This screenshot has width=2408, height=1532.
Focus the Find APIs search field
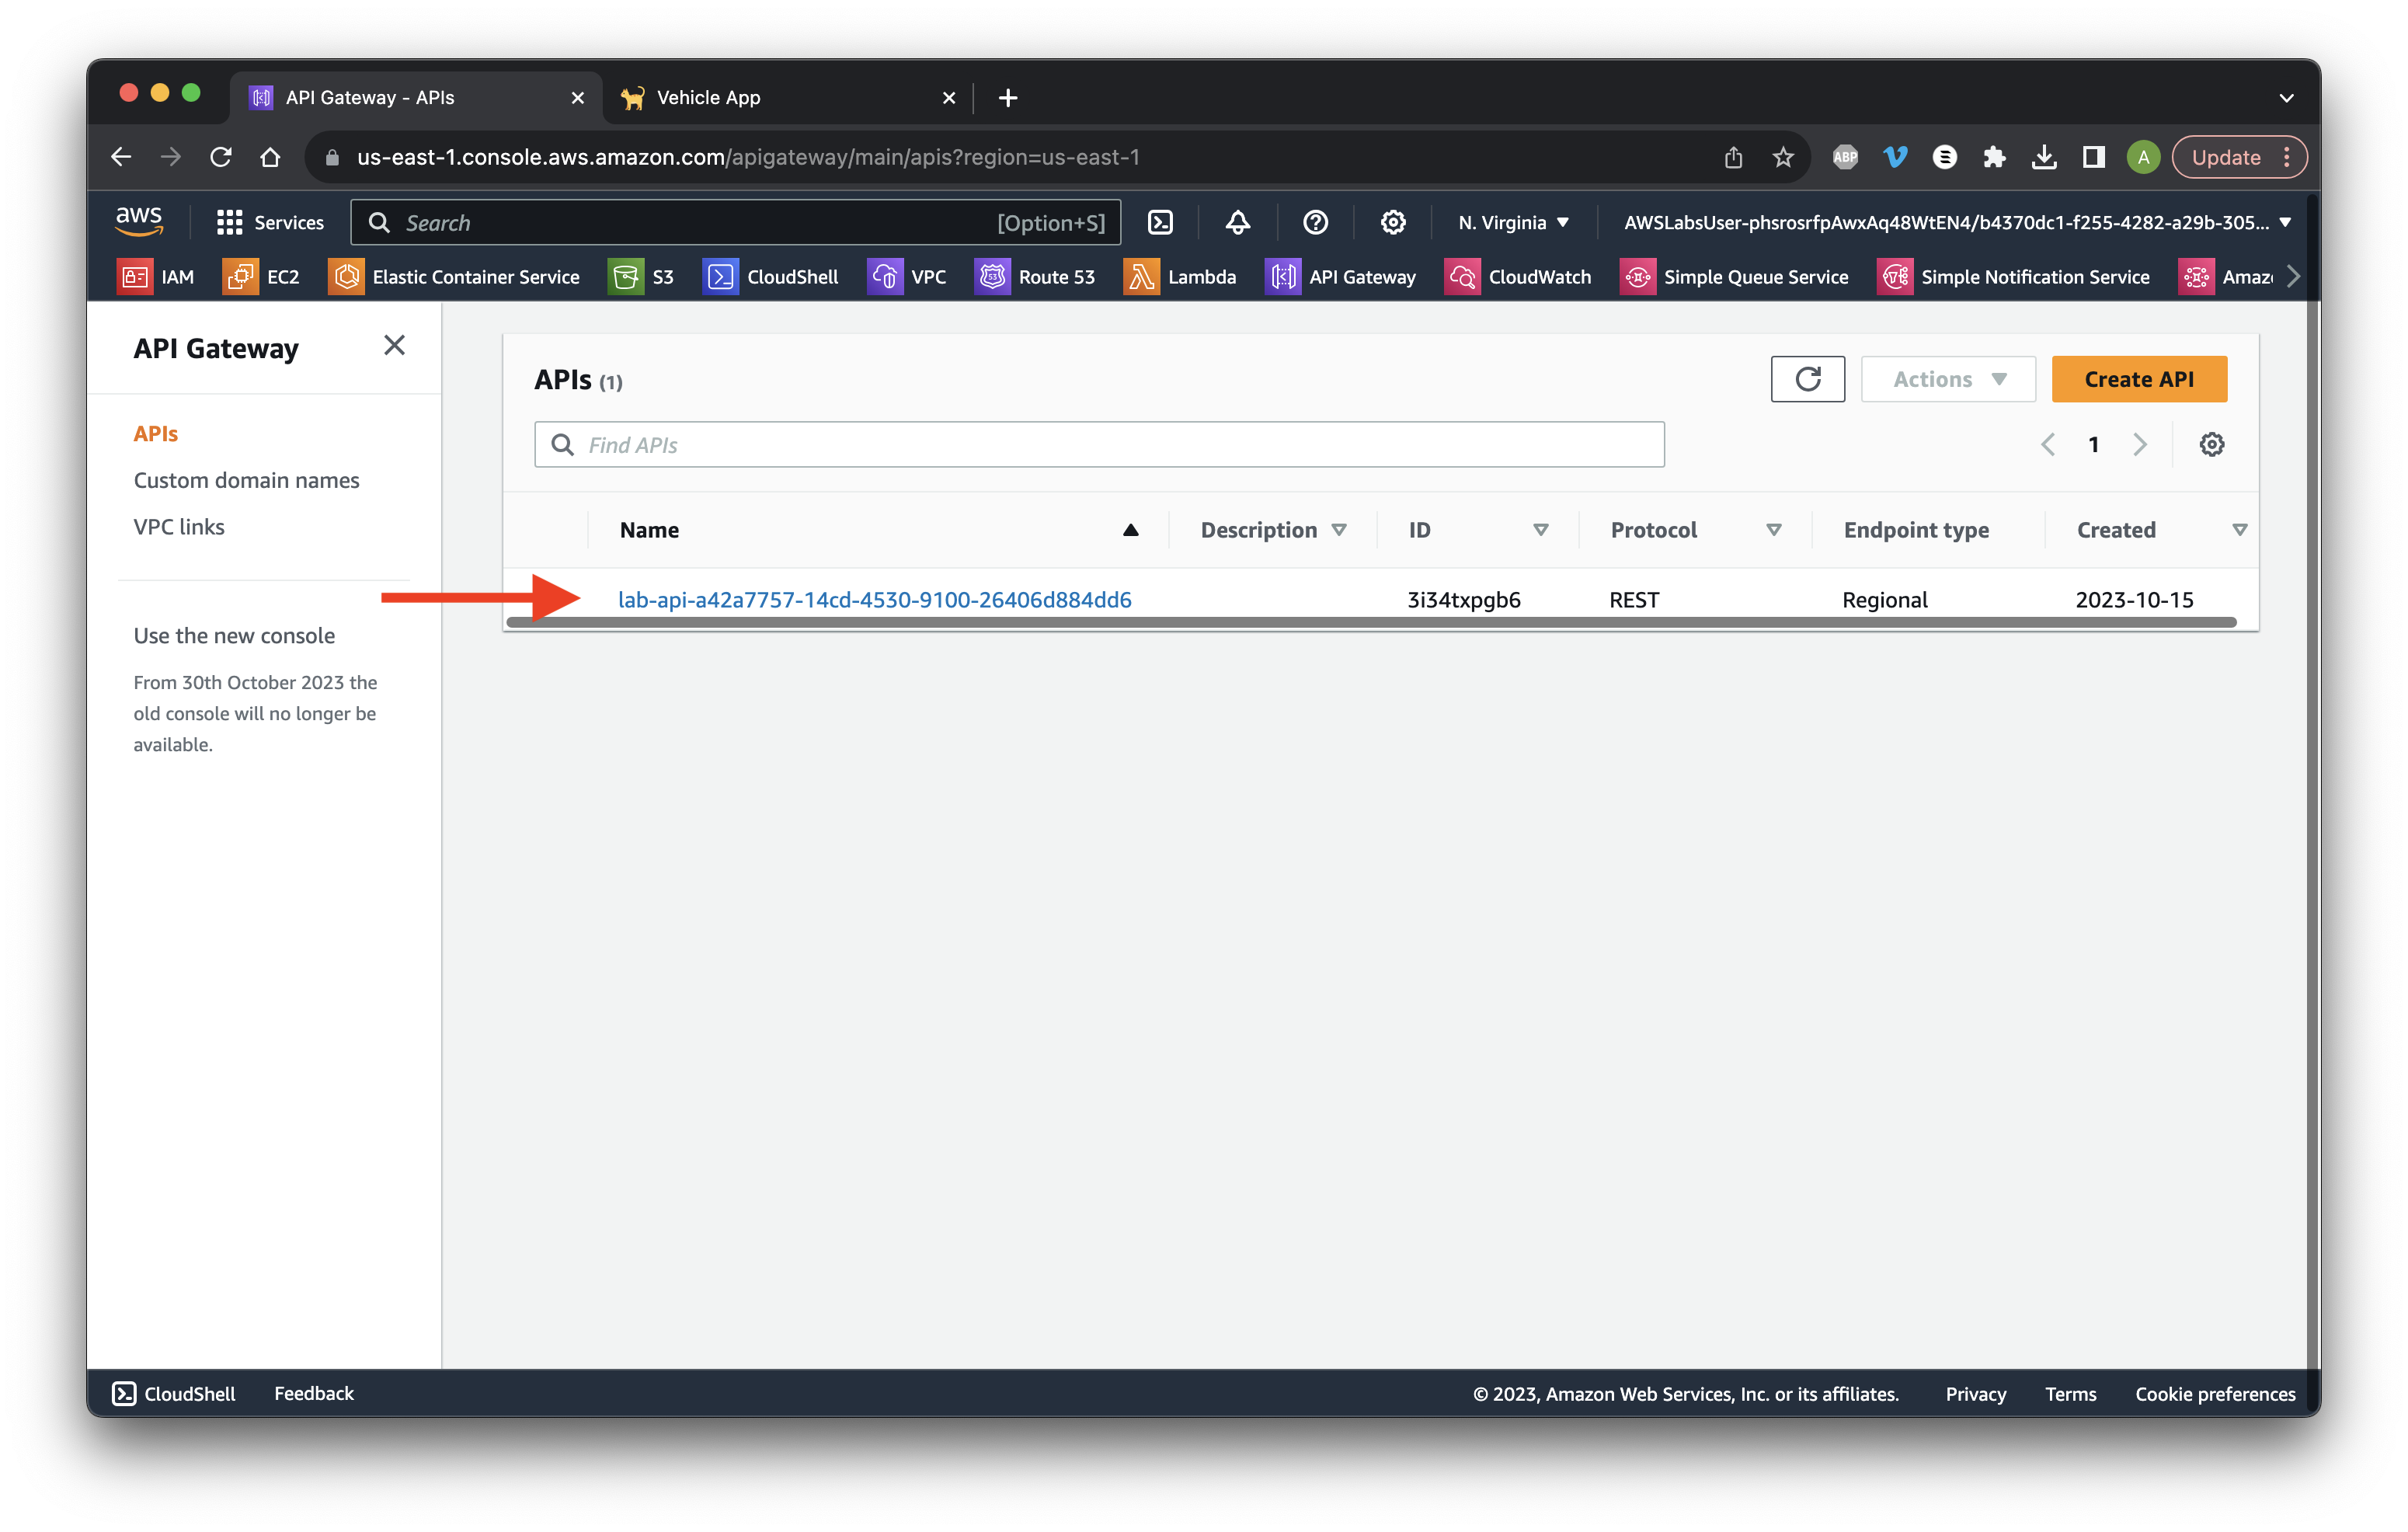(1099, 444)
